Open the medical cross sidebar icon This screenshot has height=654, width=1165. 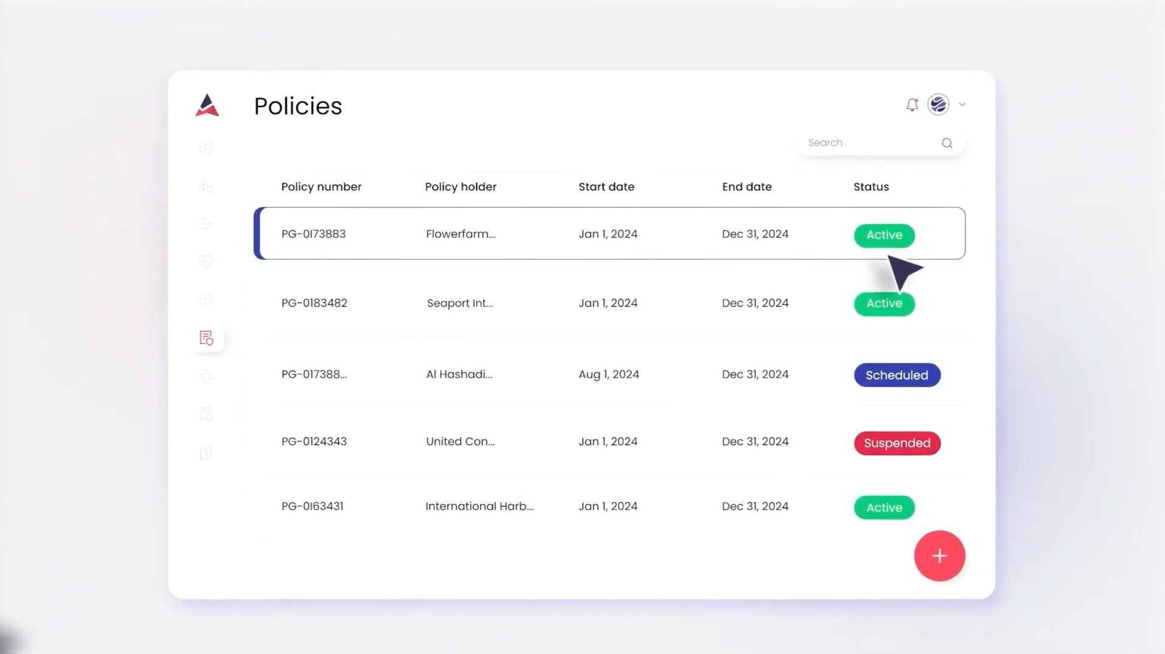pos(206,376)
